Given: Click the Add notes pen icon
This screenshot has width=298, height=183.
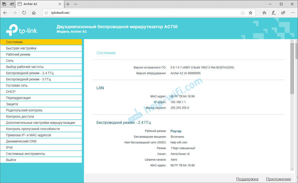Looking at the screenshot, I should [274, 12].
